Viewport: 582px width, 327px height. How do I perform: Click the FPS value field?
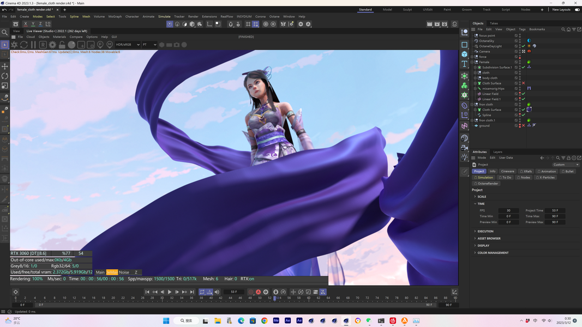(x=508, y=210)
